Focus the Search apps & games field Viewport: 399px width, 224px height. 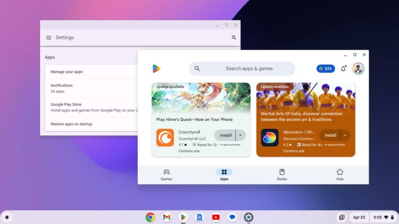tap(242, 69)
